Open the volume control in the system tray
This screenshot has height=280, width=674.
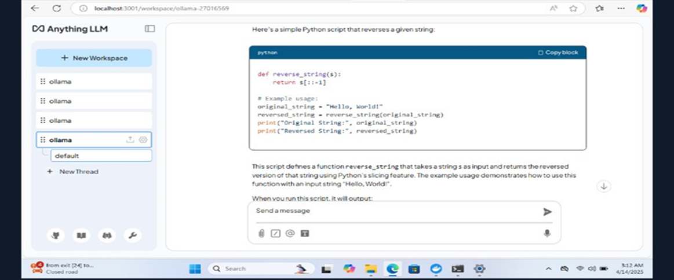pos(592,269)
